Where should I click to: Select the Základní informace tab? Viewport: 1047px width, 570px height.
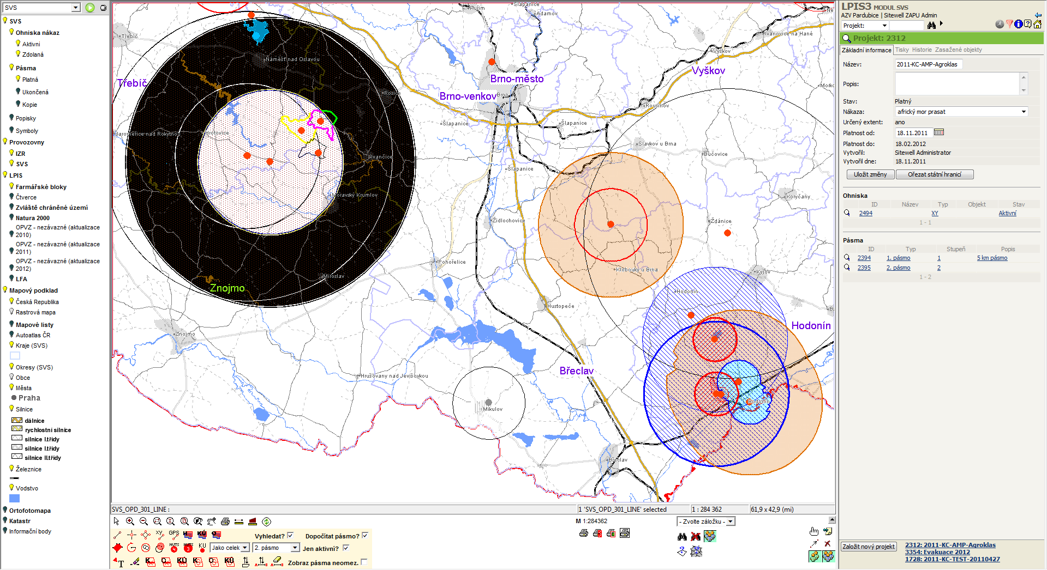point(866,50)
